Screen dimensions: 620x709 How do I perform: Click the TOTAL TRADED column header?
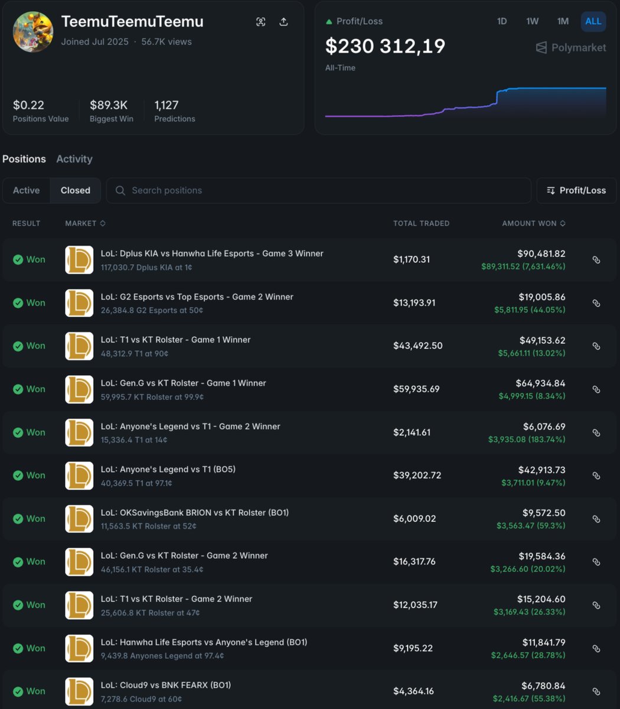coord(422,223)
